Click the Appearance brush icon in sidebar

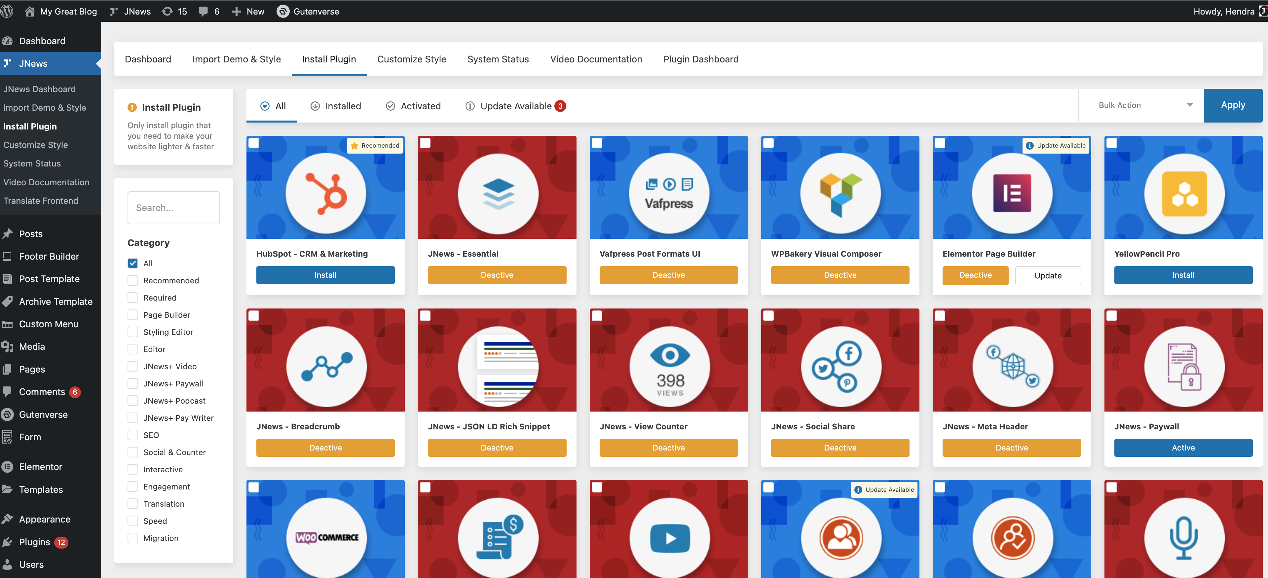point(7,519)
